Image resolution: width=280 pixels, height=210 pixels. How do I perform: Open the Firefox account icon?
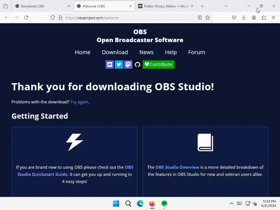254,17
